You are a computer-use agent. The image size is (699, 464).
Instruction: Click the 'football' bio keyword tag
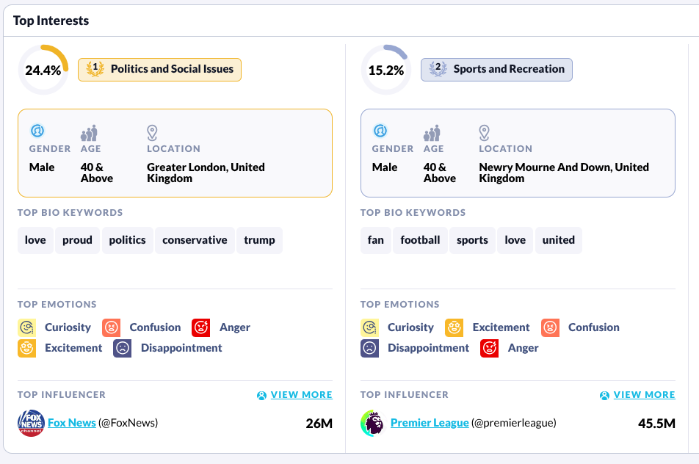click(x=421, y=240)
